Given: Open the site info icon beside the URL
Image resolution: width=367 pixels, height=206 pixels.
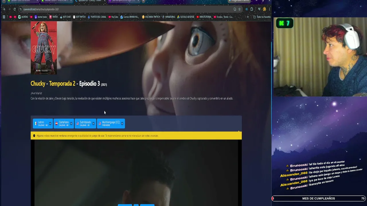Looking at the screenshot, I should 21,9.
